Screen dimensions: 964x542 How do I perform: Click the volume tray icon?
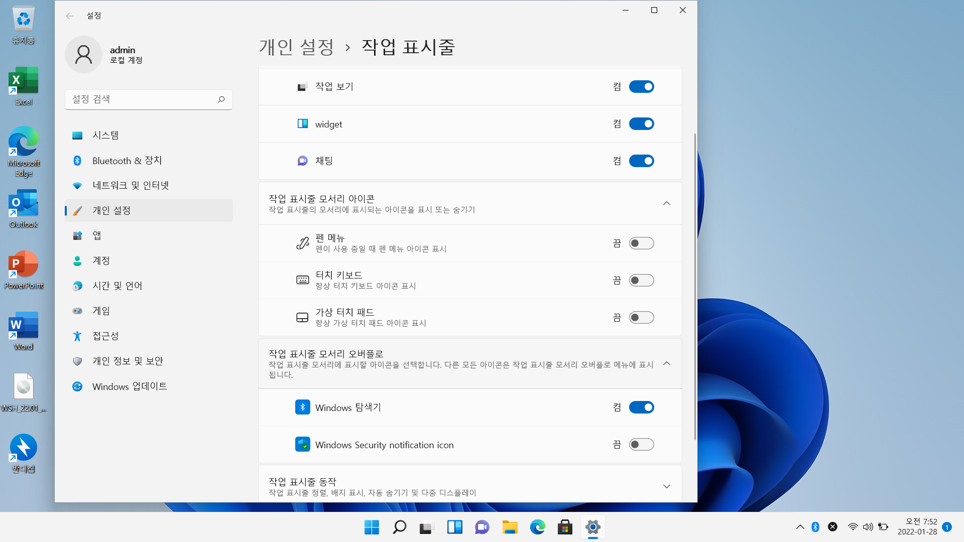tap(868, 527)
